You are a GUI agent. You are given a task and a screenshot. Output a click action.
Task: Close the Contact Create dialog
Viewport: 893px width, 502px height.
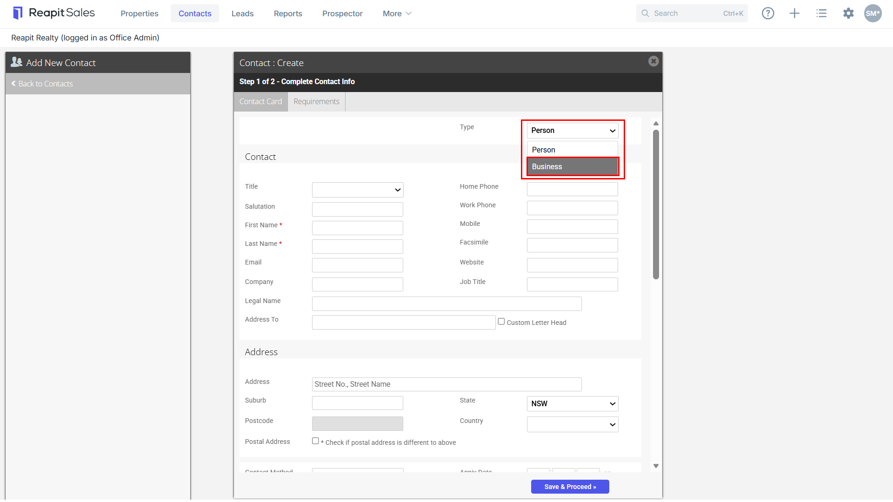point(653,61)
